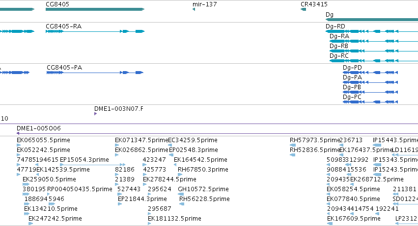The width and height of the screenshot is (418, 226).
Task: Click the EP21844.3prime label
Action: coord(142,199)
